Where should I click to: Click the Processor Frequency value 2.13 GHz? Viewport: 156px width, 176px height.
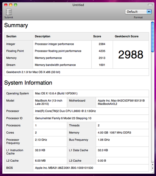pos(41,140)
